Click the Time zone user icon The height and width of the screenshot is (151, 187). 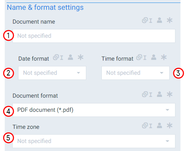[x=159, y=126]
